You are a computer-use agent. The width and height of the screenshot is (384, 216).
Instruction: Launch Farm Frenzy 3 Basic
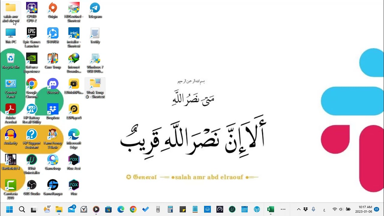53,139
